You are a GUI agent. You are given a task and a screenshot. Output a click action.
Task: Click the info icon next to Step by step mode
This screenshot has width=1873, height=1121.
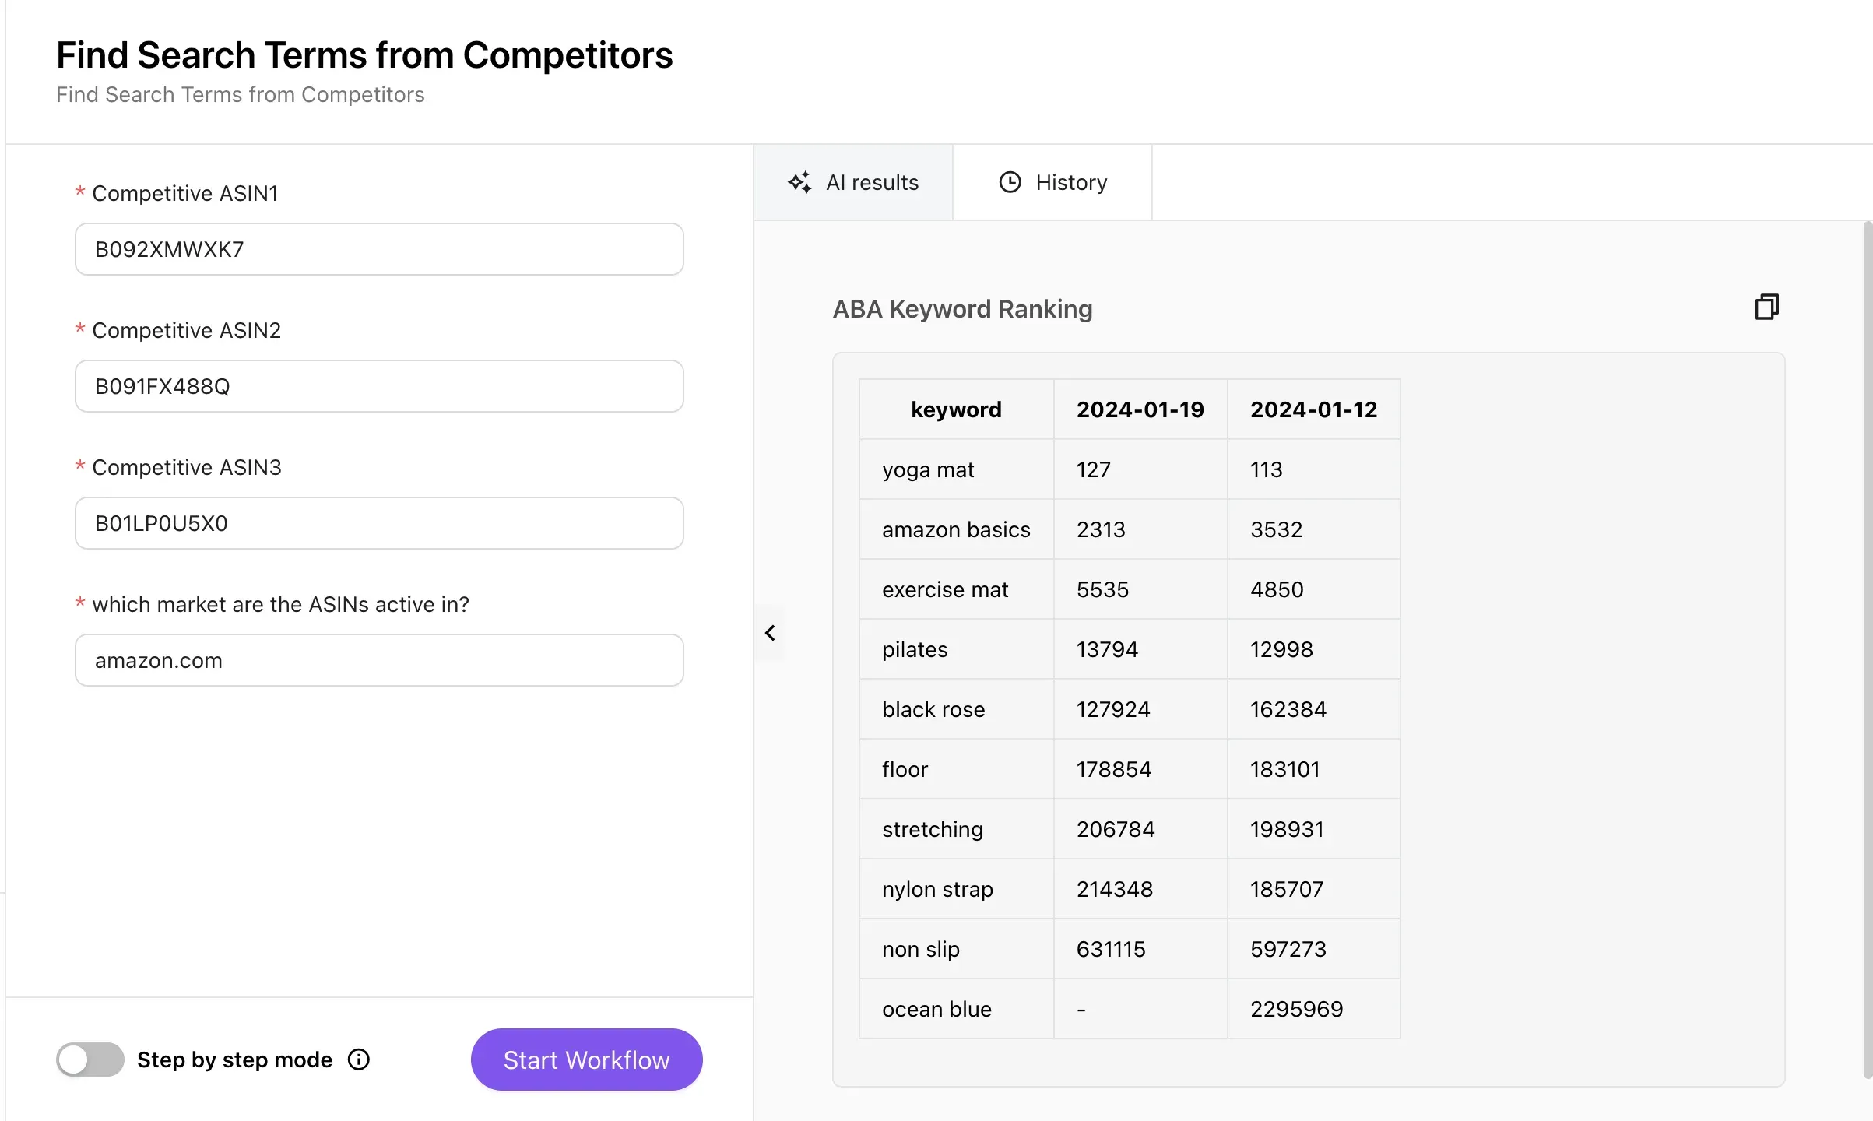[x=358, y=1060]
